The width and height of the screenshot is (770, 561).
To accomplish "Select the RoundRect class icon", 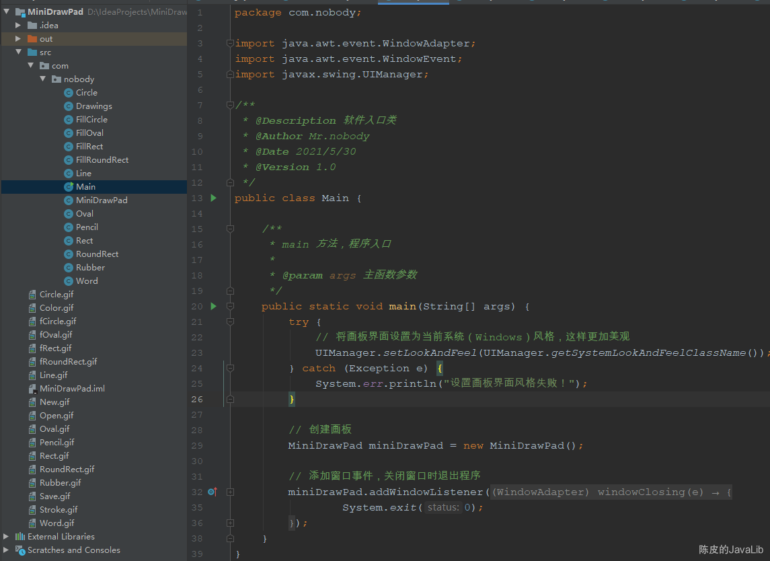I will (69, 254).
